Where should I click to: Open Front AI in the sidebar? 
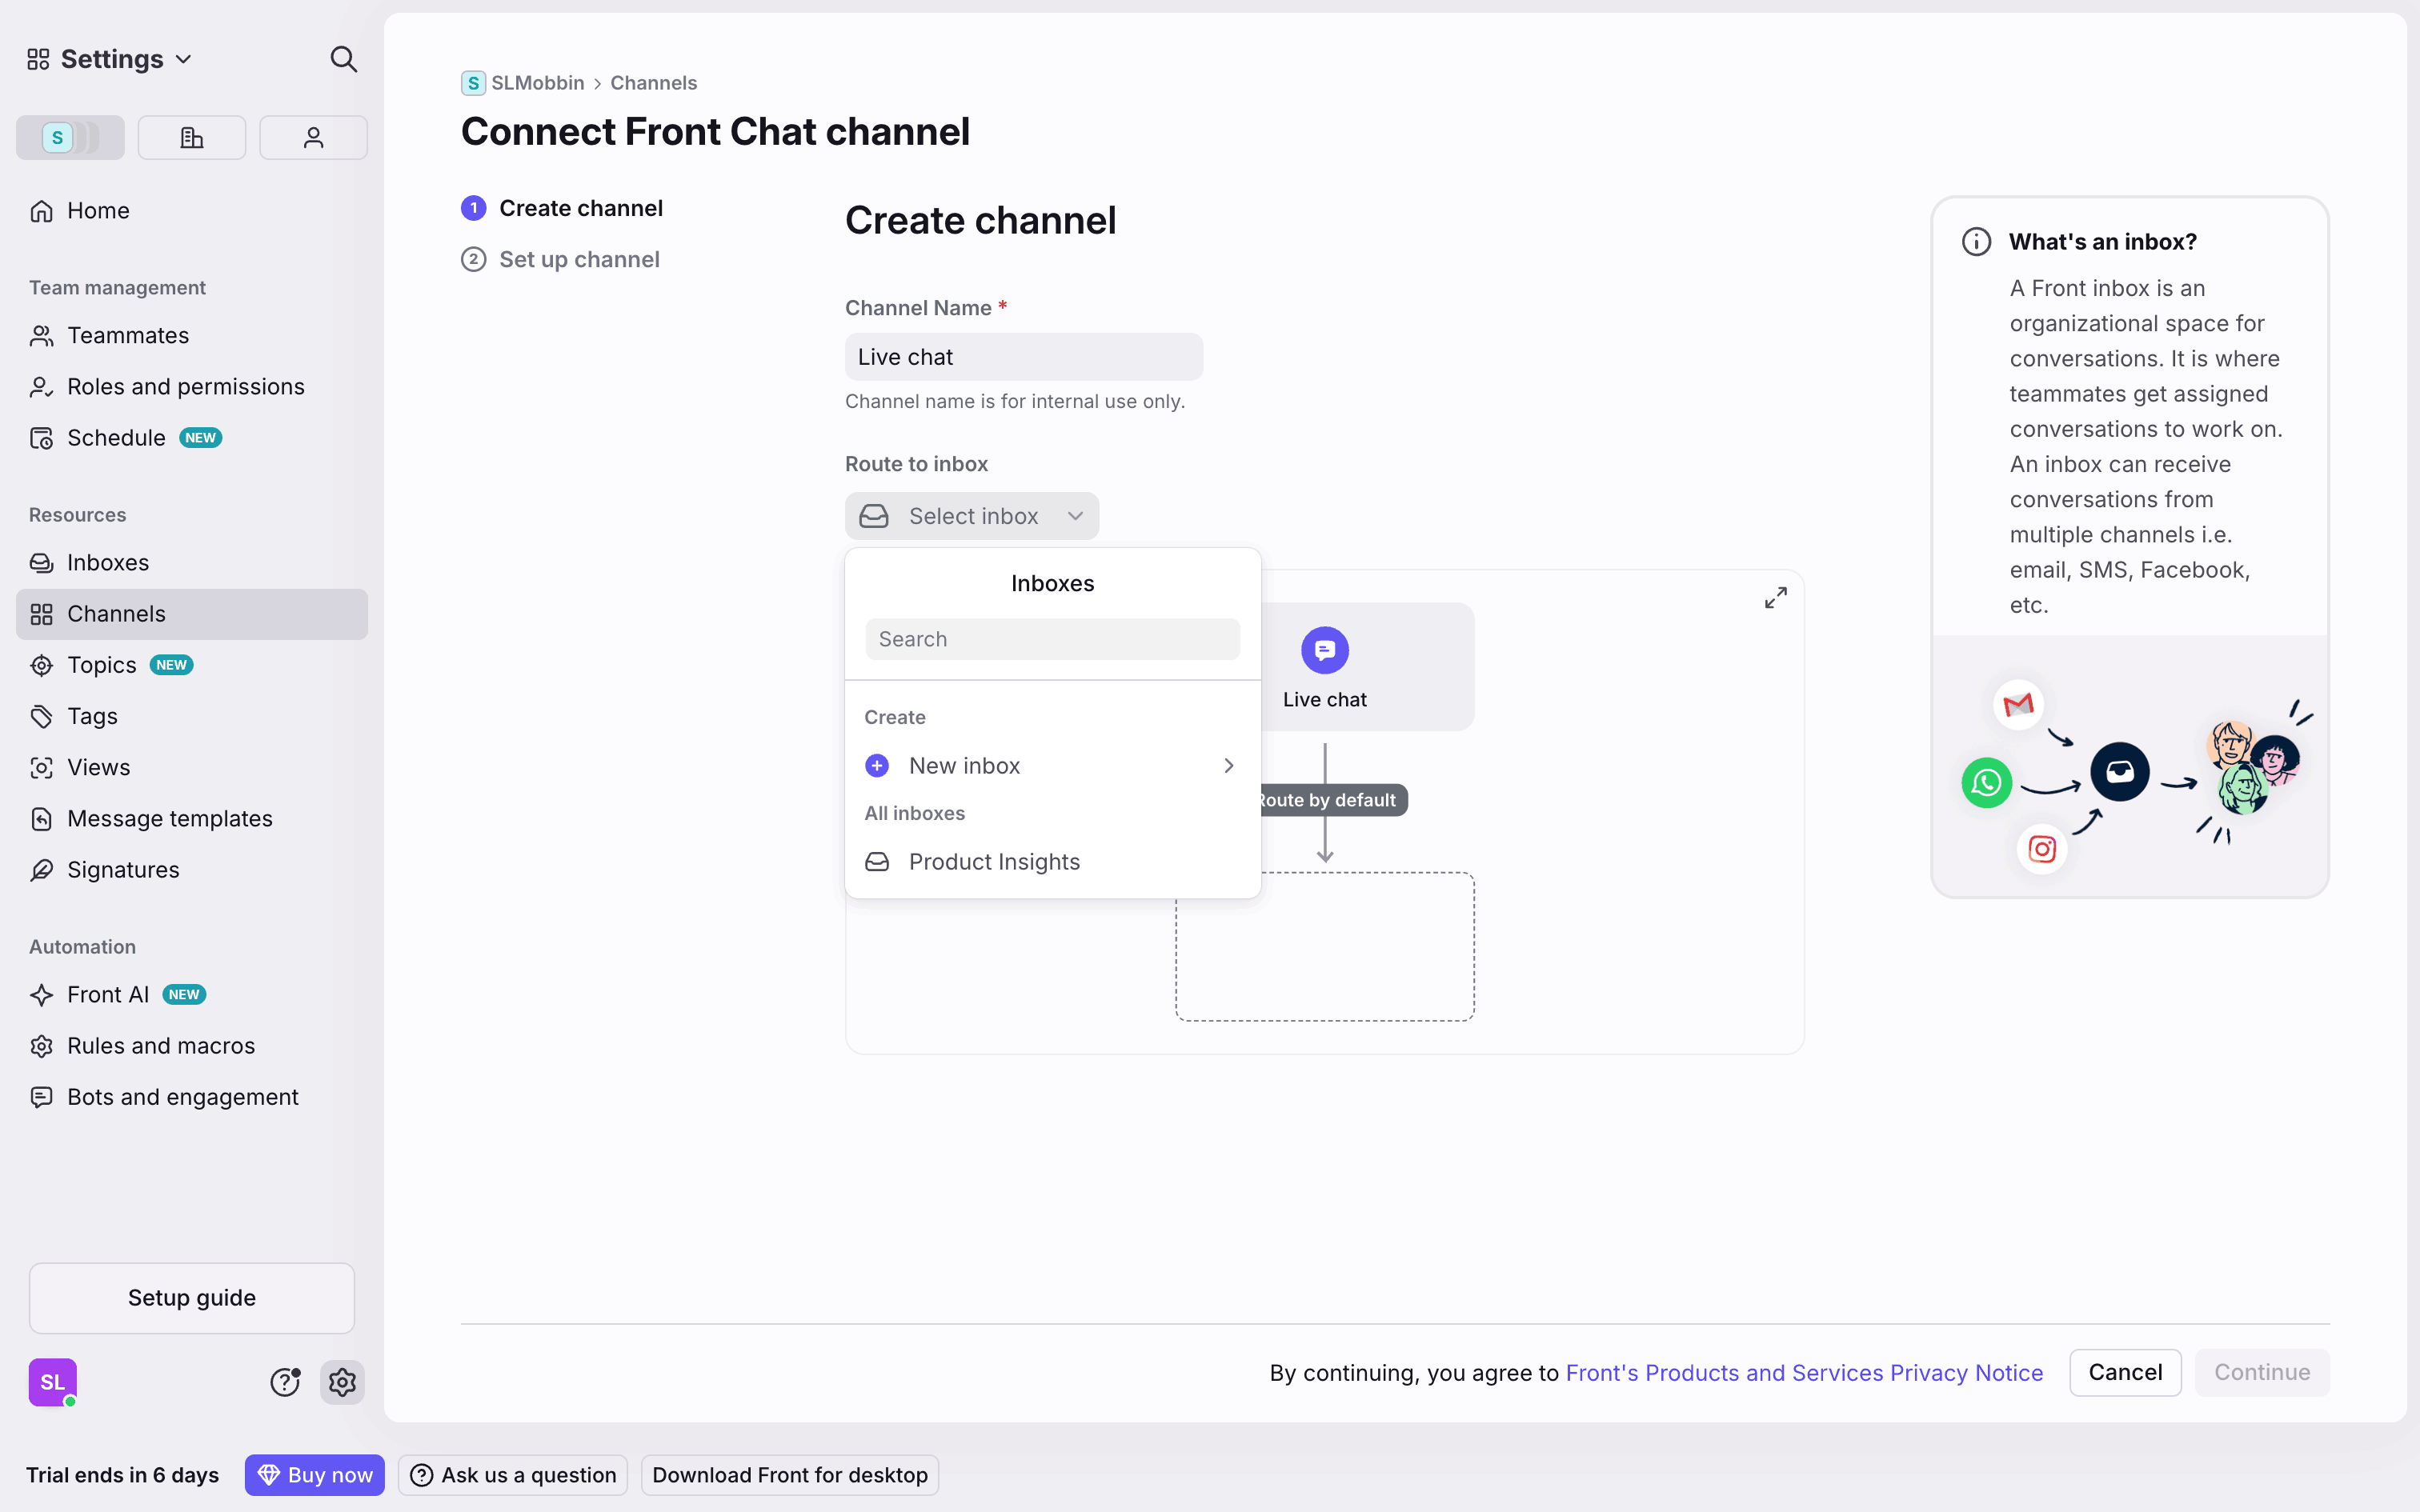[x=108, y=994]
